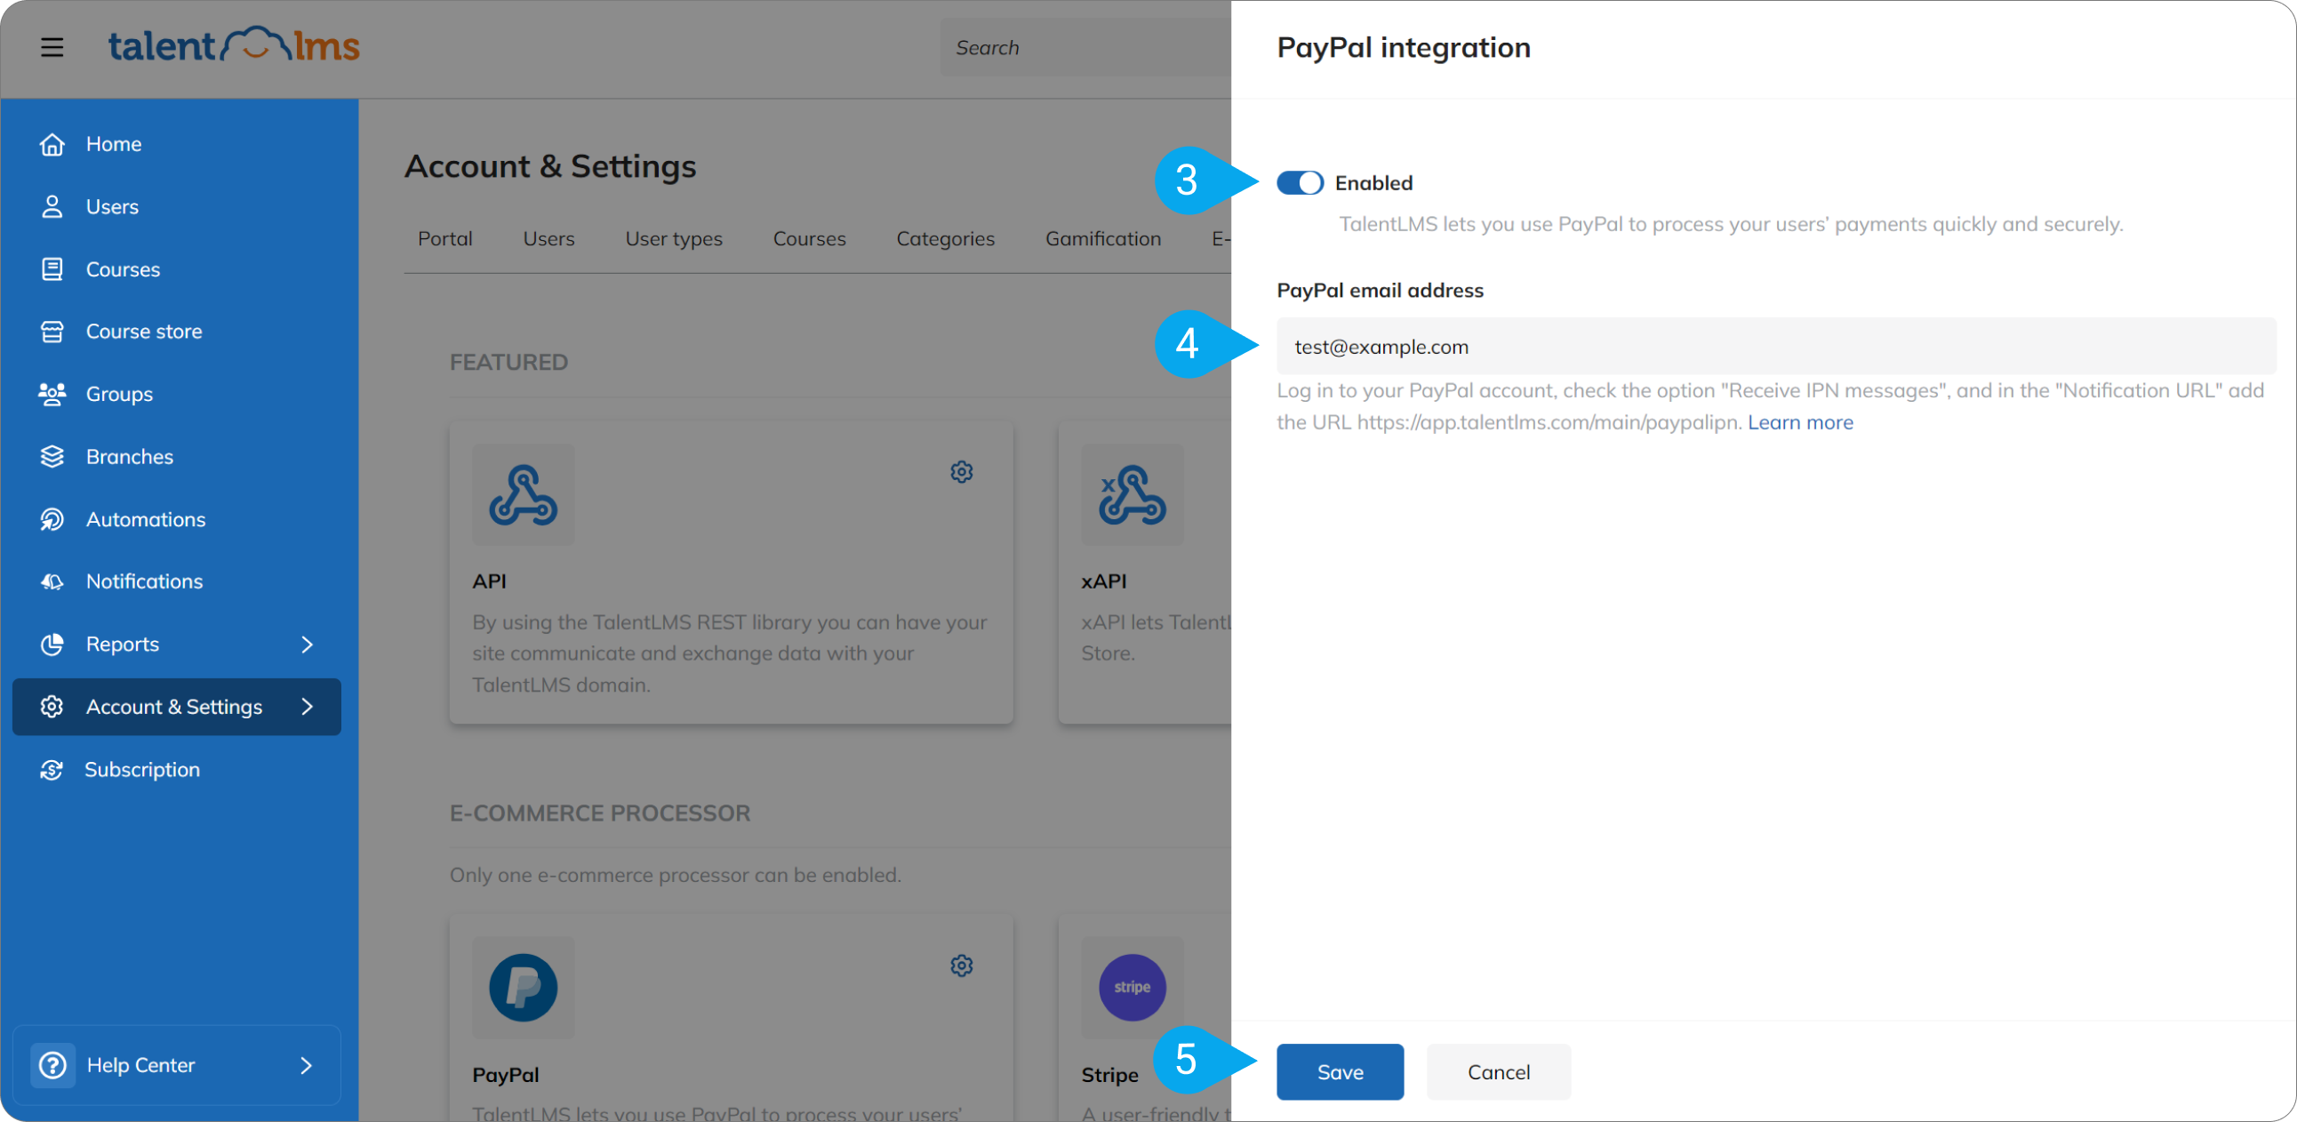Open Course store in sidebar
Viewport: 2297px width, 1122px height.
pos(144,331)
